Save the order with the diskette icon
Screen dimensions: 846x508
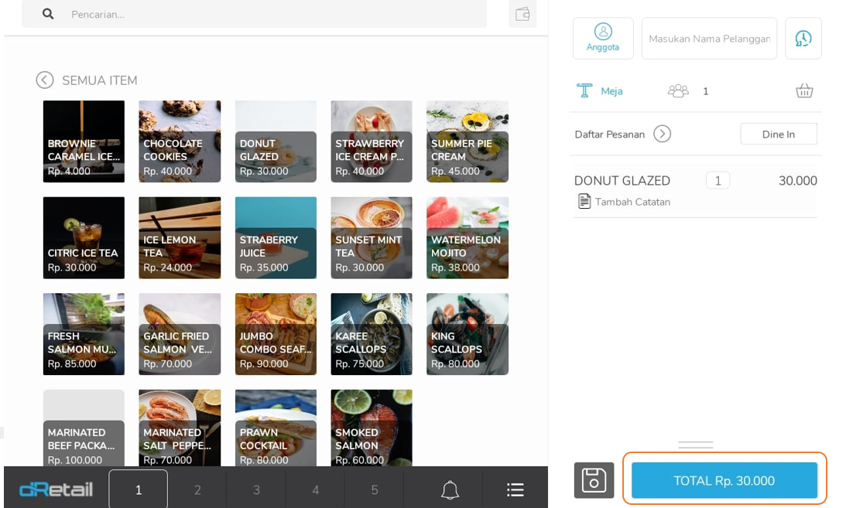click(594, 480)
